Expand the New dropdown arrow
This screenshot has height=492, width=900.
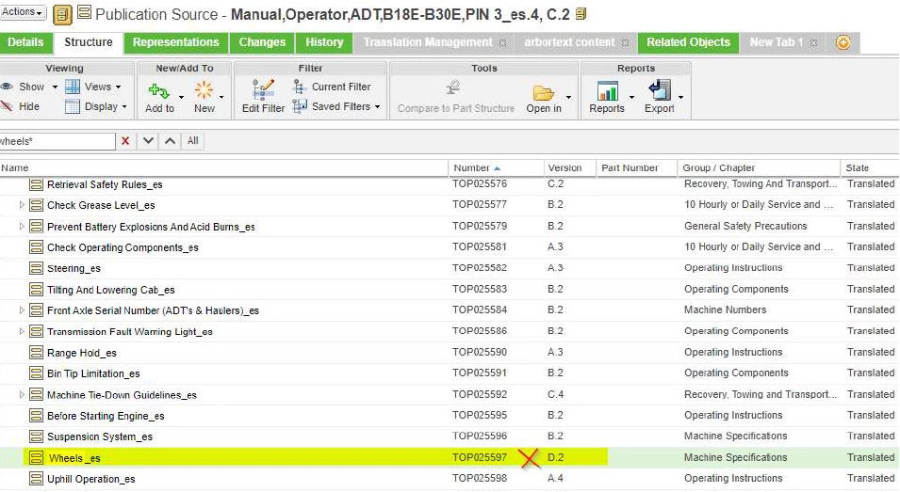pos(221,98)
